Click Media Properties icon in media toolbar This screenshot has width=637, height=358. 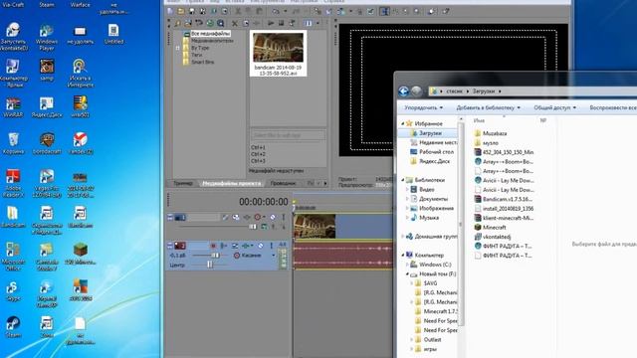pos(246,23)
